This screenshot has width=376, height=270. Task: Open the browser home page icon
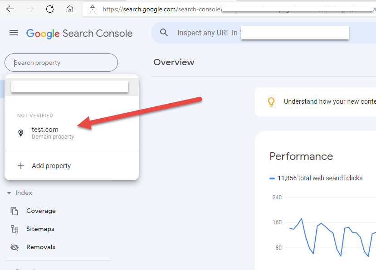click(70, 9)
